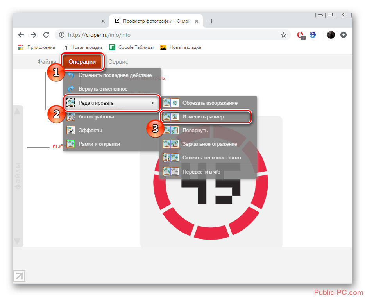Click the Редактировать palm picture icon

71,103
